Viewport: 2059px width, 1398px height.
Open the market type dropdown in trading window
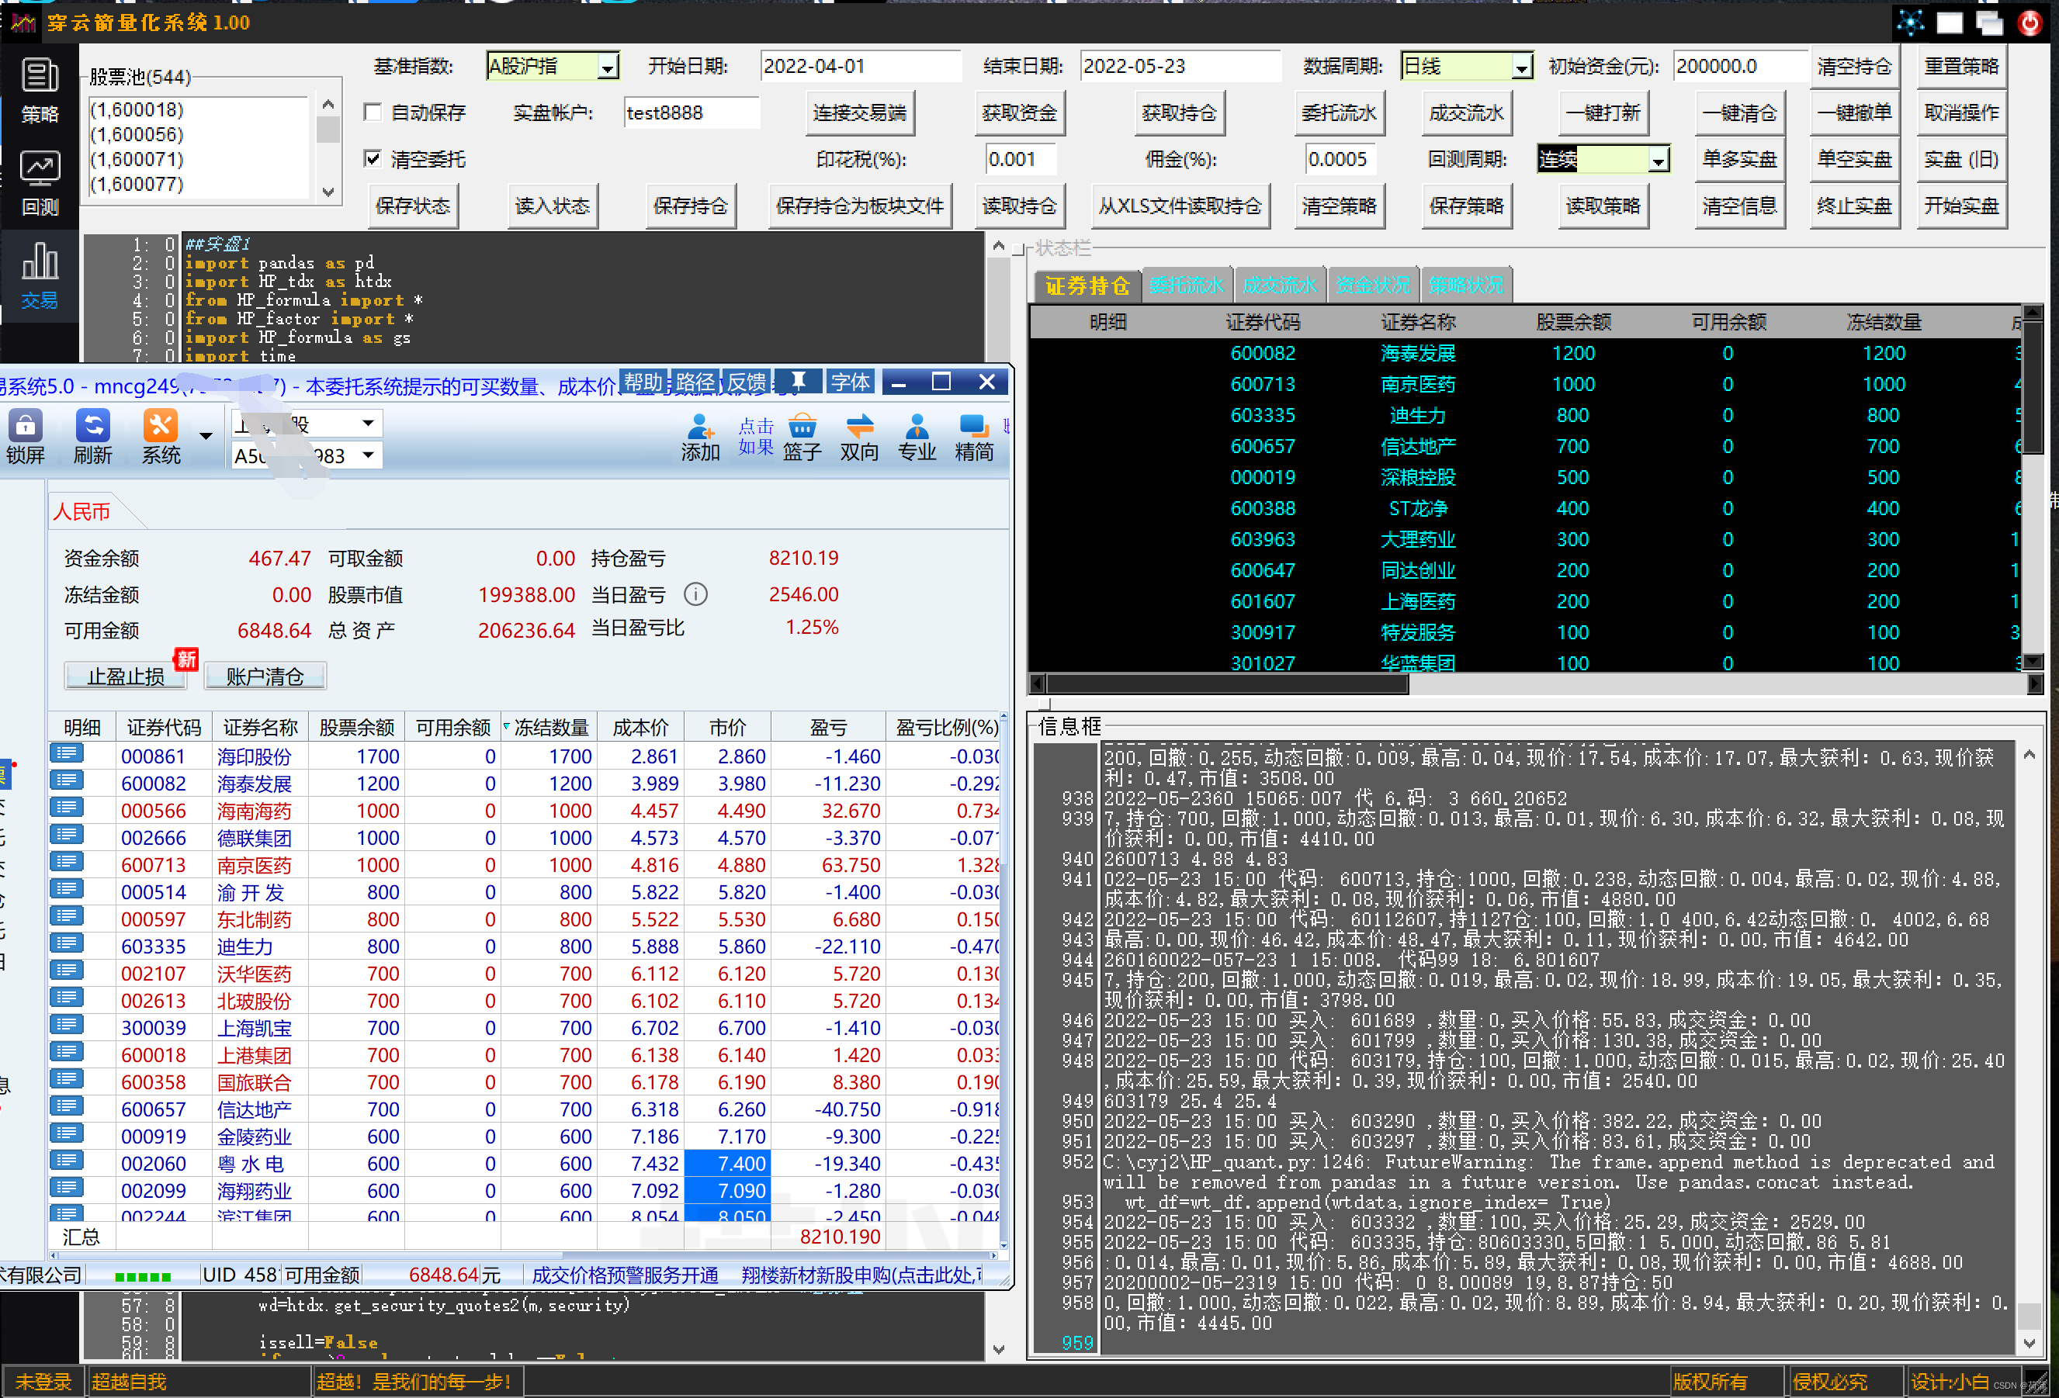coord(368,424)
